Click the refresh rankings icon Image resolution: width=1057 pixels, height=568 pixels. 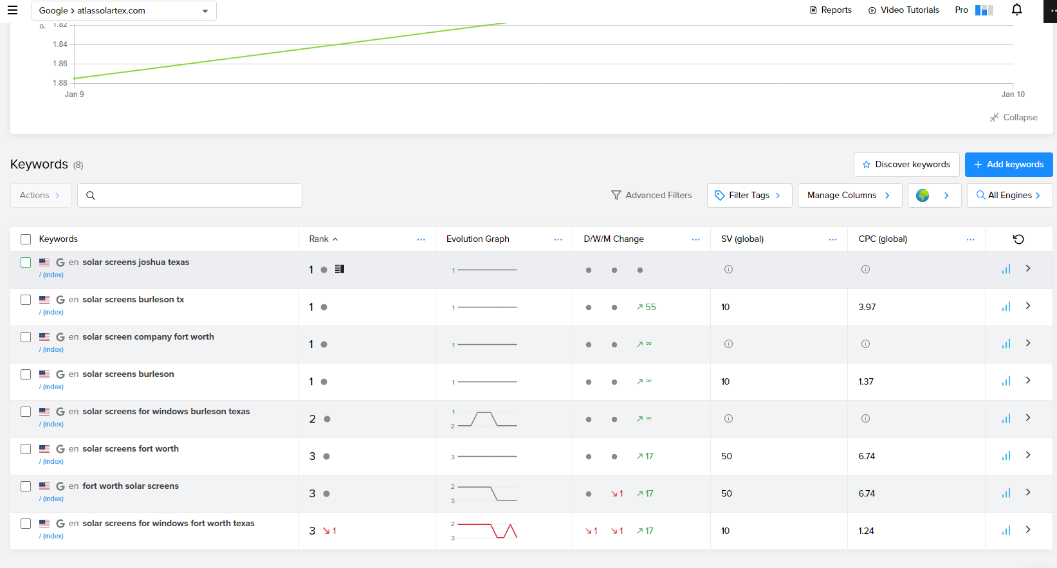1018,239
